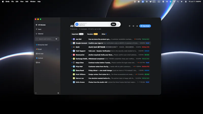Open Elena Rossi's Friday dinner email

tap(111, 70)
